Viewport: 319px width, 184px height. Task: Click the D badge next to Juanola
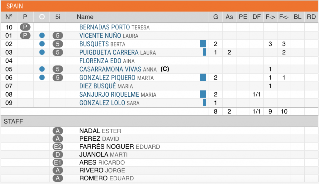pos(58,155)
